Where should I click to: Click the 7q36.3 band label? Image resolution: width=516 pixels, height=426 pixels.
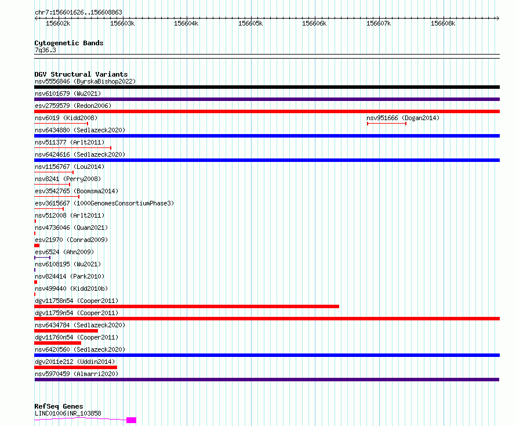coord(45,50)
